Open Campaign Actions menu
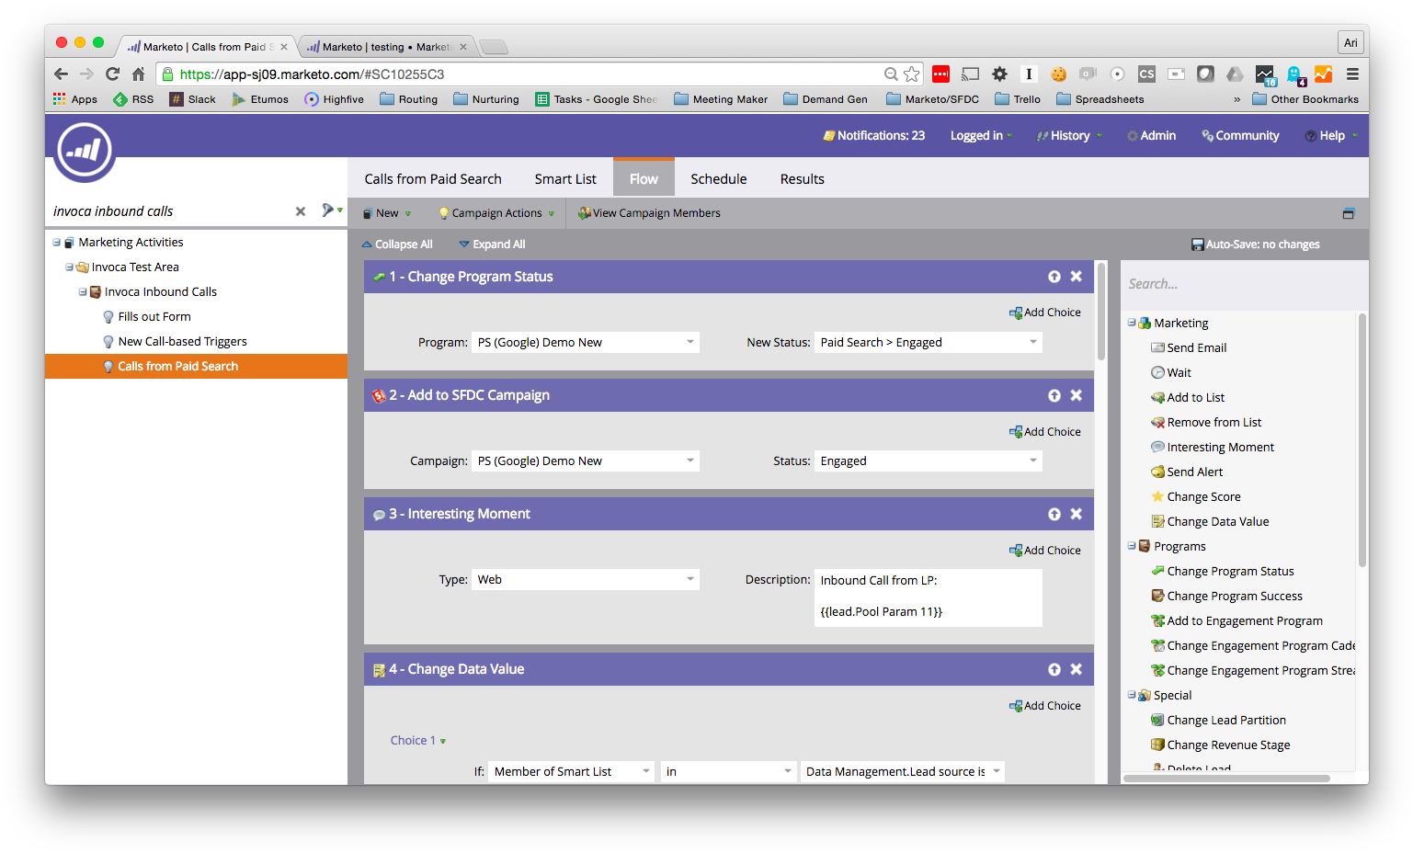 pyautogui.click(x=496, y=213)
